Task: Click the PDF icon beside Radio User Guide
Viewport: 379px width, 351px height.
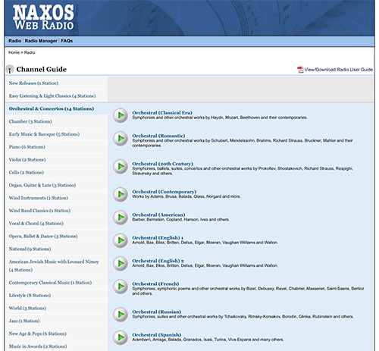Action: (x=300, y=70)
